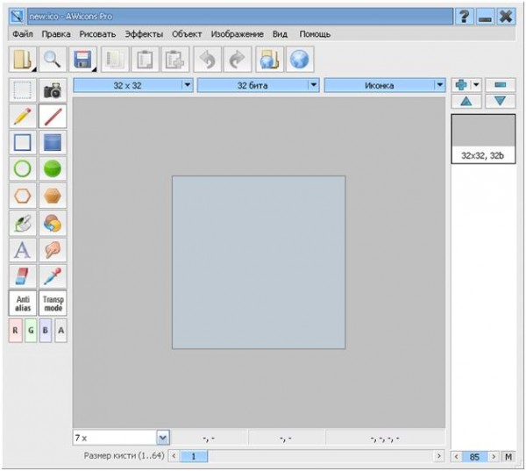
Task: Click the brush size slider thumb 1
Action: point(194,456)
